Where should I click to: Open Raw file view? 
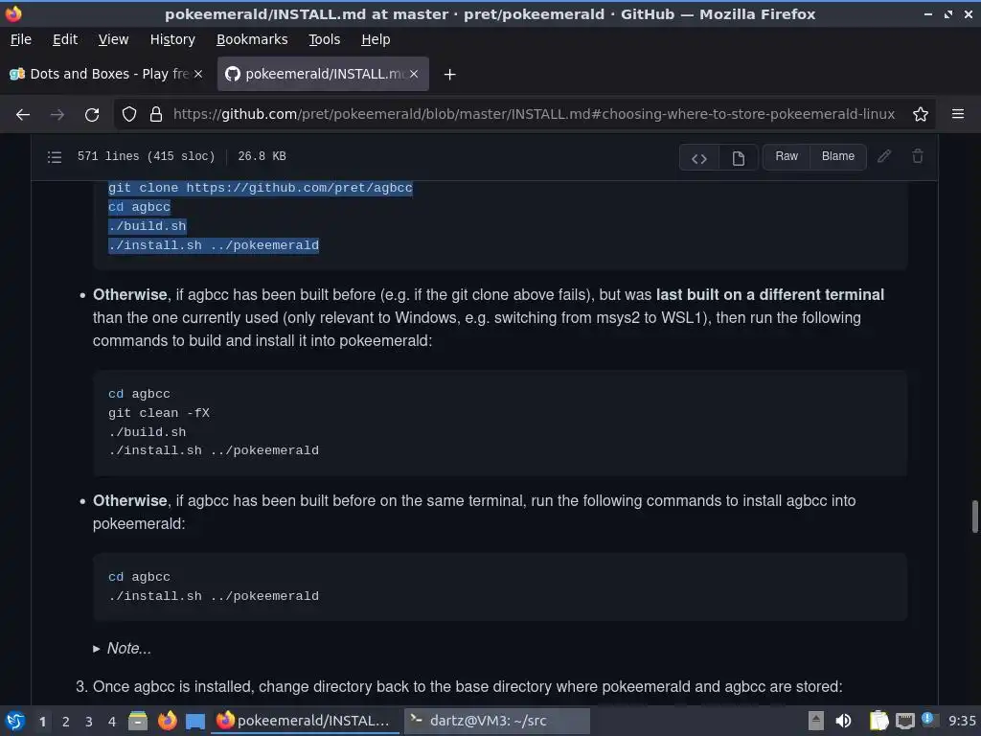[x=787, y=156]
